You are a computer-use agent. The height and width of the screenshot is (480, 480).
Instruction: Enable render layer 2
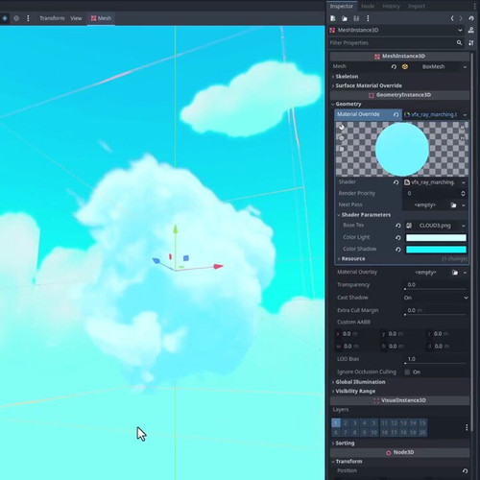pyautogui.click(x=346, y=423)
